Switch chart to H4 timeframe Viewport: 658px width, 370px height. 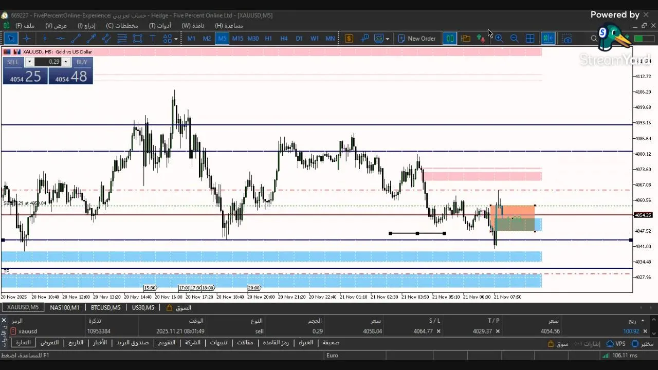(284, 39)
